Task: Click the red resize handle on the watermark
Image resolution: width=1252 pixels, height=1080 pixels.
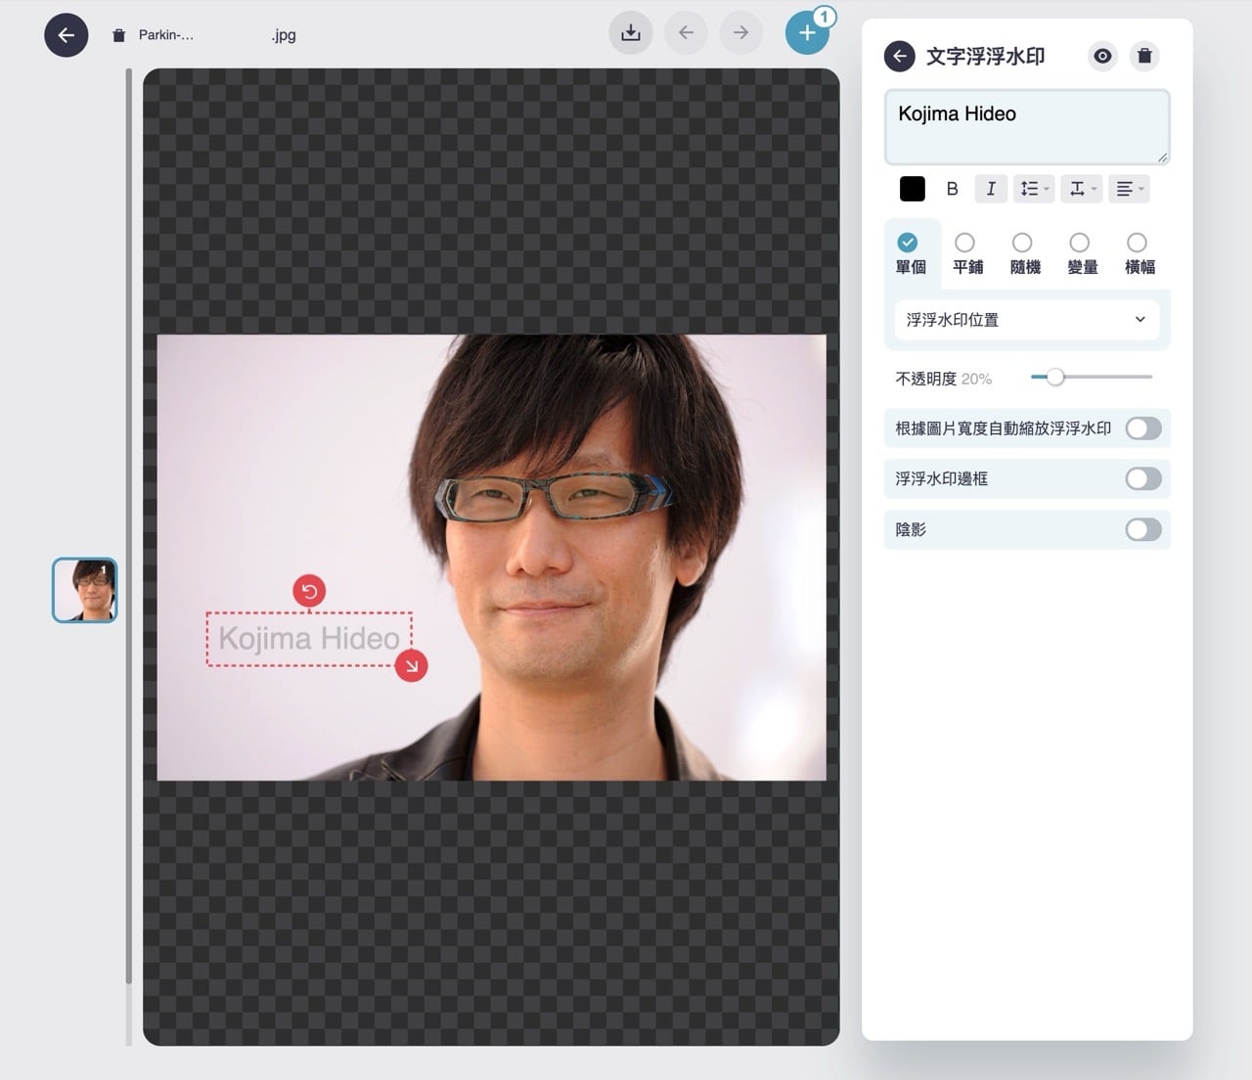Action: 411,666
